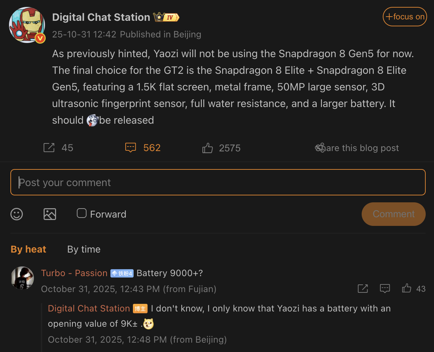Click the verified V badge on the avatar
The height and width of the screenshot is (352, 434).
pyautogui.click(x=40, y=38)
